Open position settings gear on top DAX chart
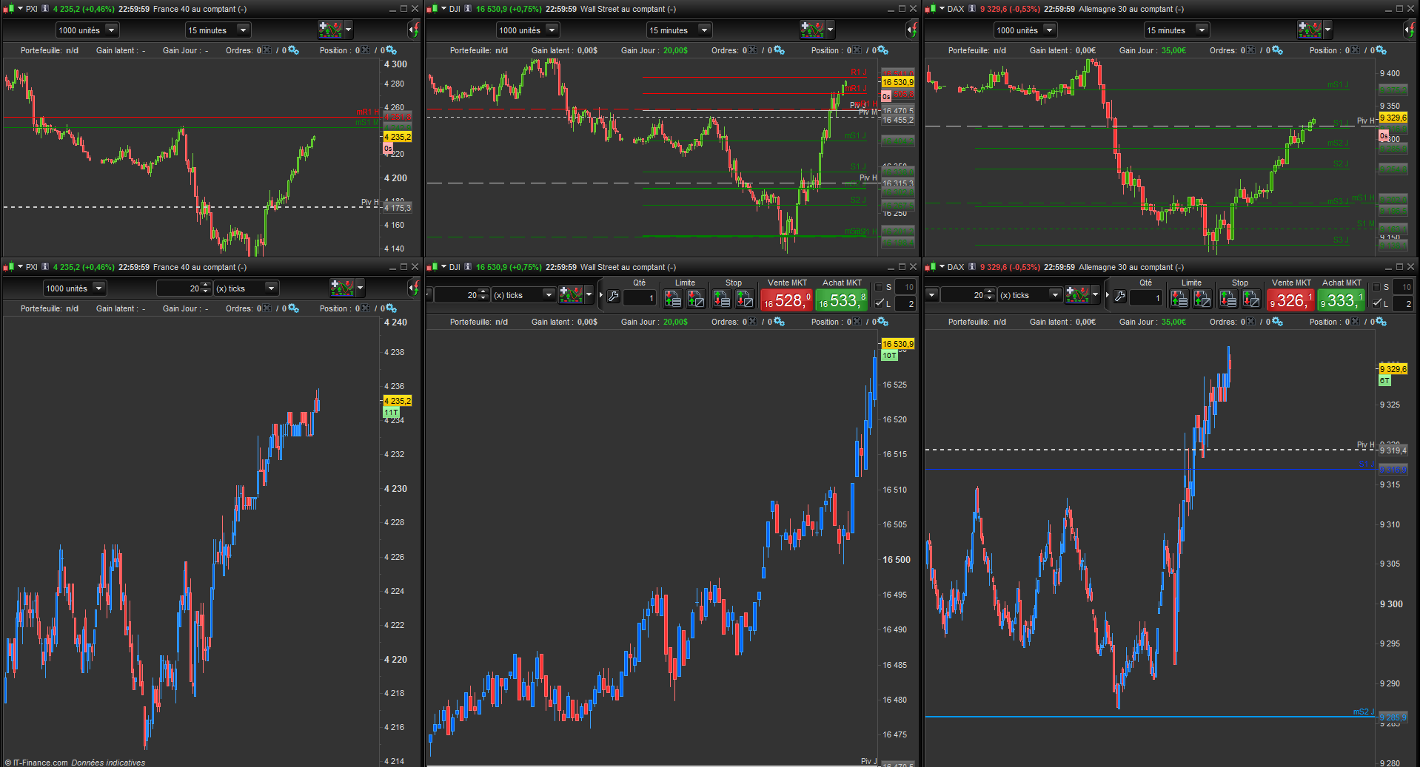 pyautogui.click(x=1382, y=50)
